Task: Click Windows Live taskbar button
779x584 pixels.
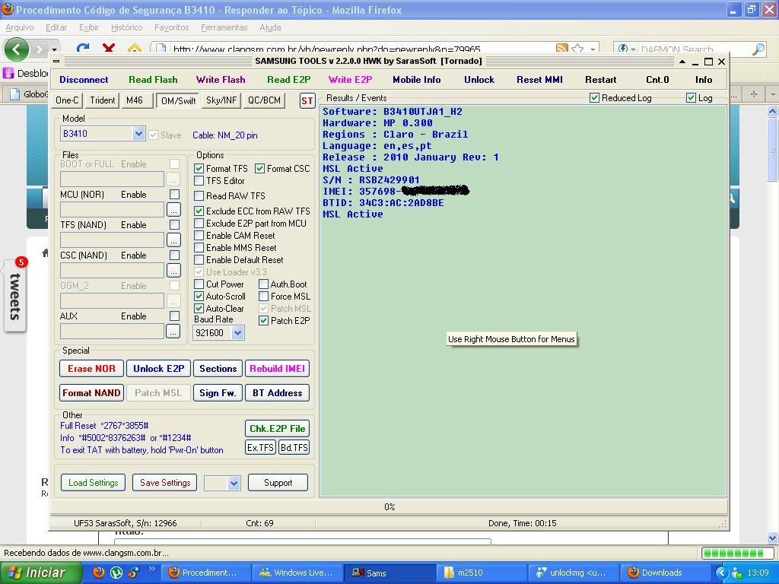Action: [x=297, y=573]
